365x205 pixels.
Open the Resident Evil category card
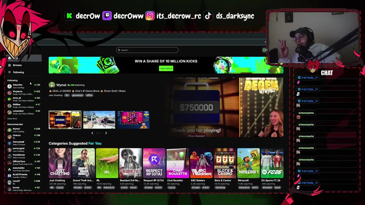coord(131,163)
